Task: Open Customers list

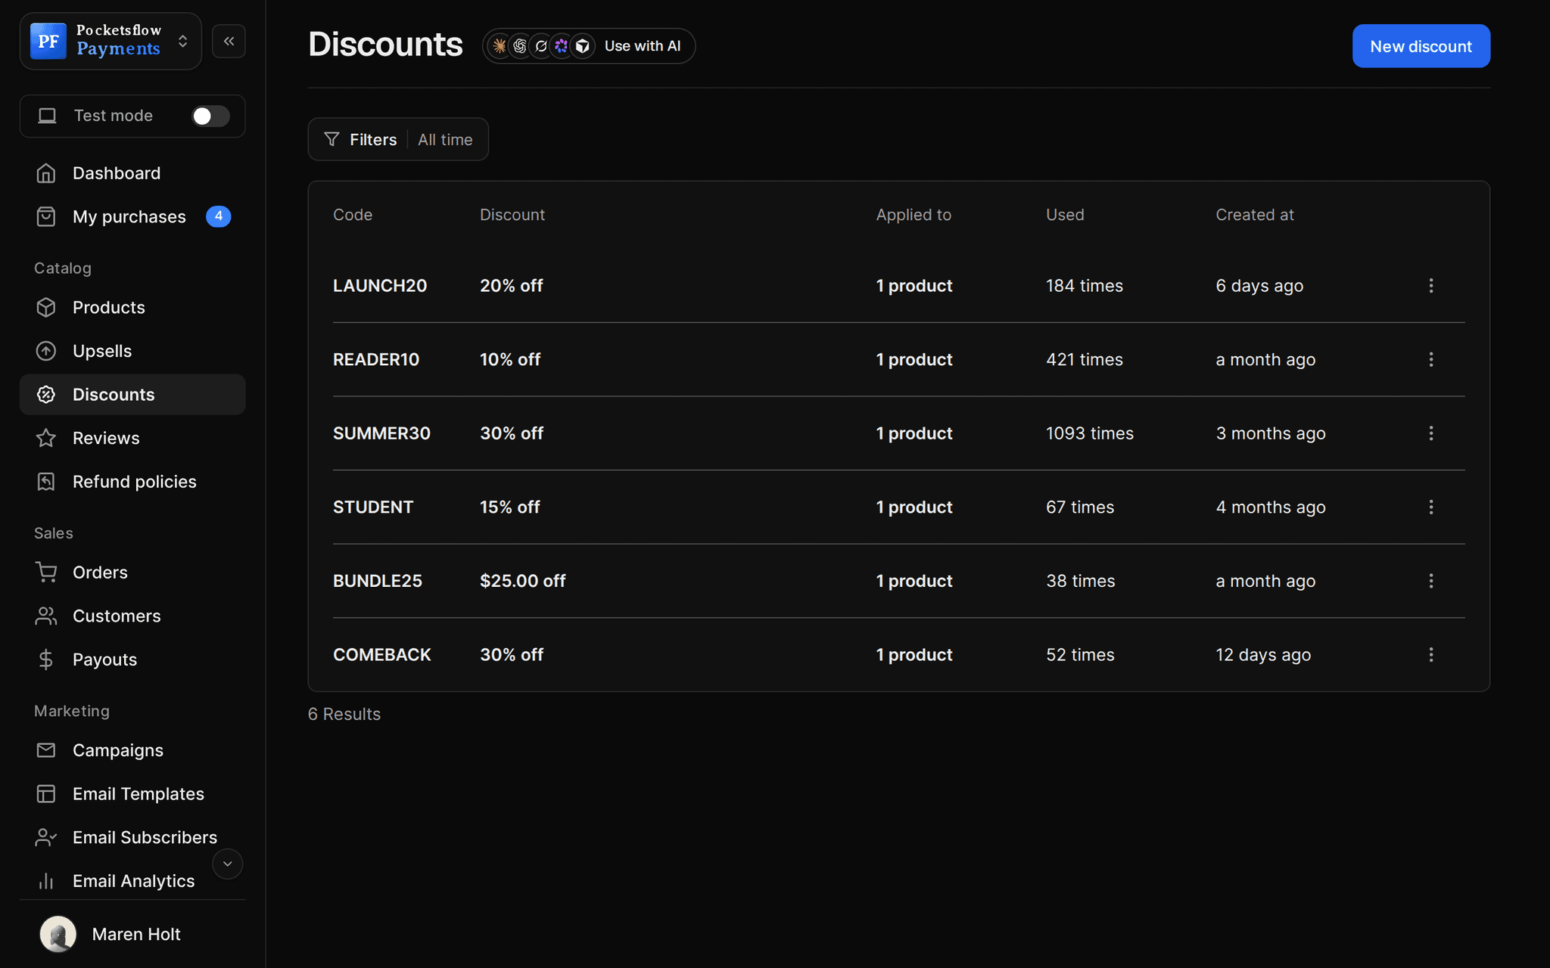Action: coord(132,616)
